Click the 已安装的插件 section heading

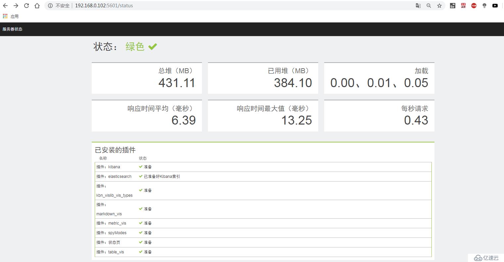(115, 150)
